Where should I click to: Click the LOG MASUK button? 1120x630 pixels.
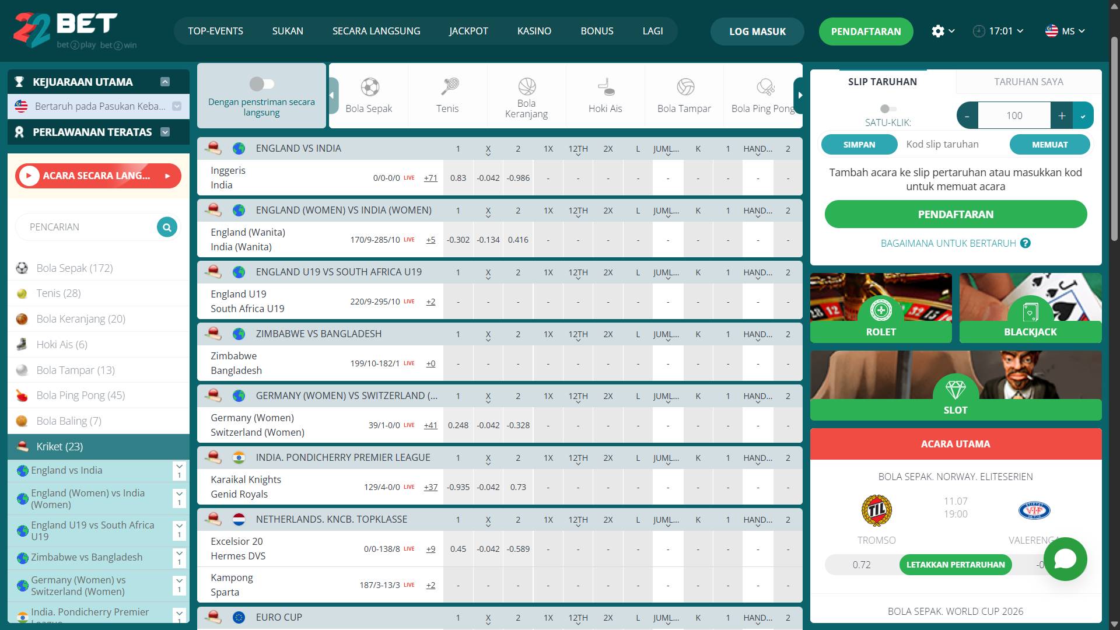(x=757, y=32)
